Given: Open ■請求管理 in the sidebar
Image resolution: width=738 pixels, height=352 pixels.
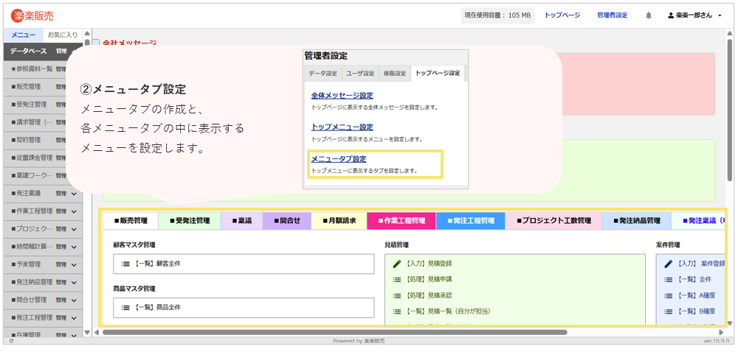Looking at the screenshot, I should (x=31, y=122).
